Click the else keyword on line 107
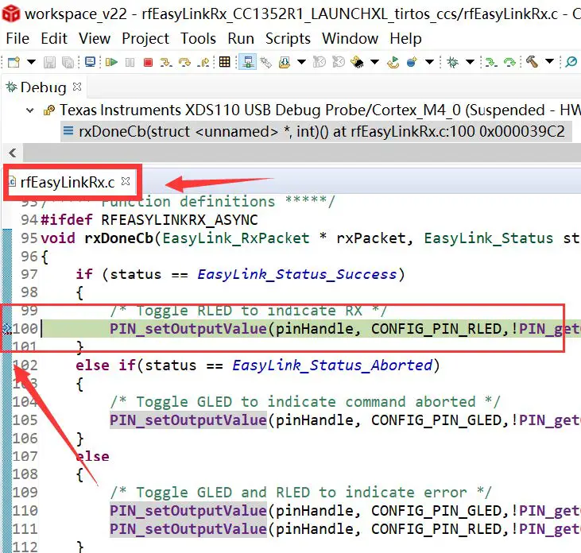This screenshot has width=581, height=553. (x=92, y=456)
